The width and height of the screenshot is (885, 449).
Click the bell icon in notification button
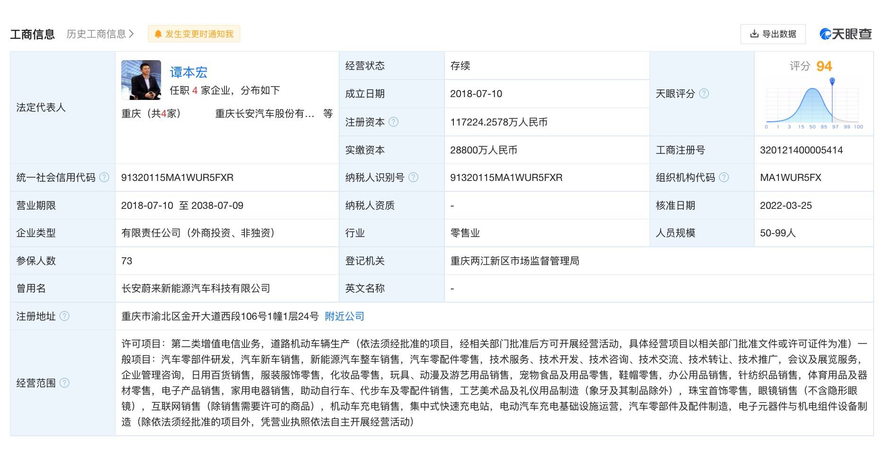158,34
